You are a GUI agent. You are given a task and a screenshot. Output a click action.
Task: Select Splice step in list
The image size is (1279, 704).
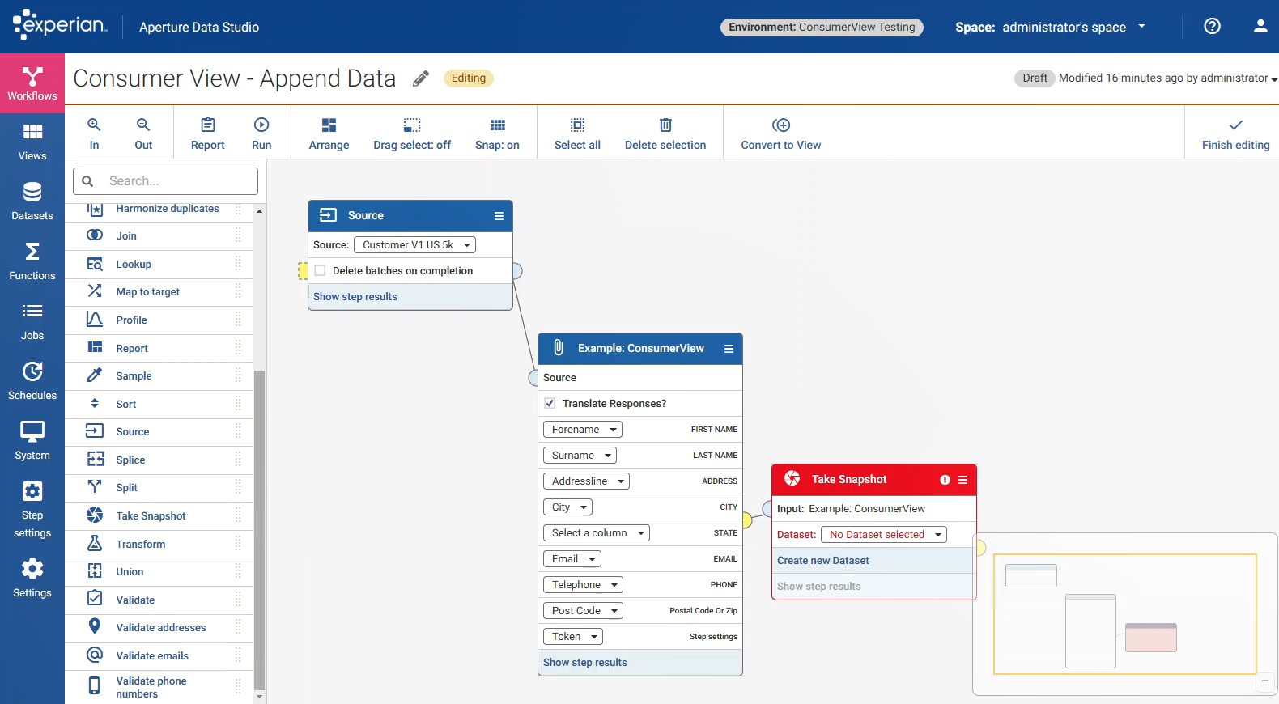[159, 460]
